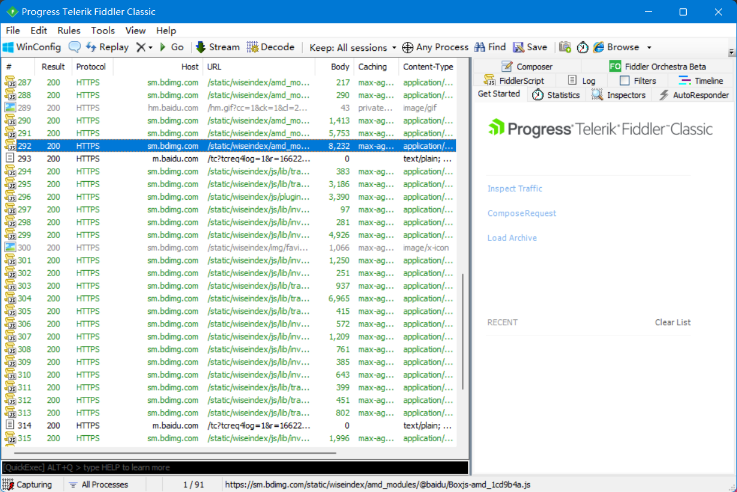Sort sessions by the Protocol column header
This screenshot has height=492, width=737.
pos(92,67)
